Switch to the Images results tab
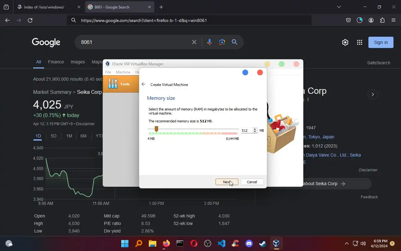Screen dimensions: 401x251 click(78, 62)
